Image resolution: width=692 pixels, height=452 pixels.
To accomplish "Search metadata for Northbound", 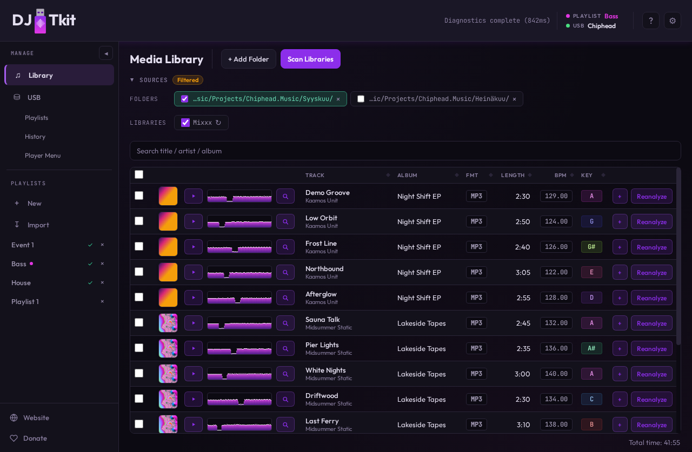I will (285, 272).
